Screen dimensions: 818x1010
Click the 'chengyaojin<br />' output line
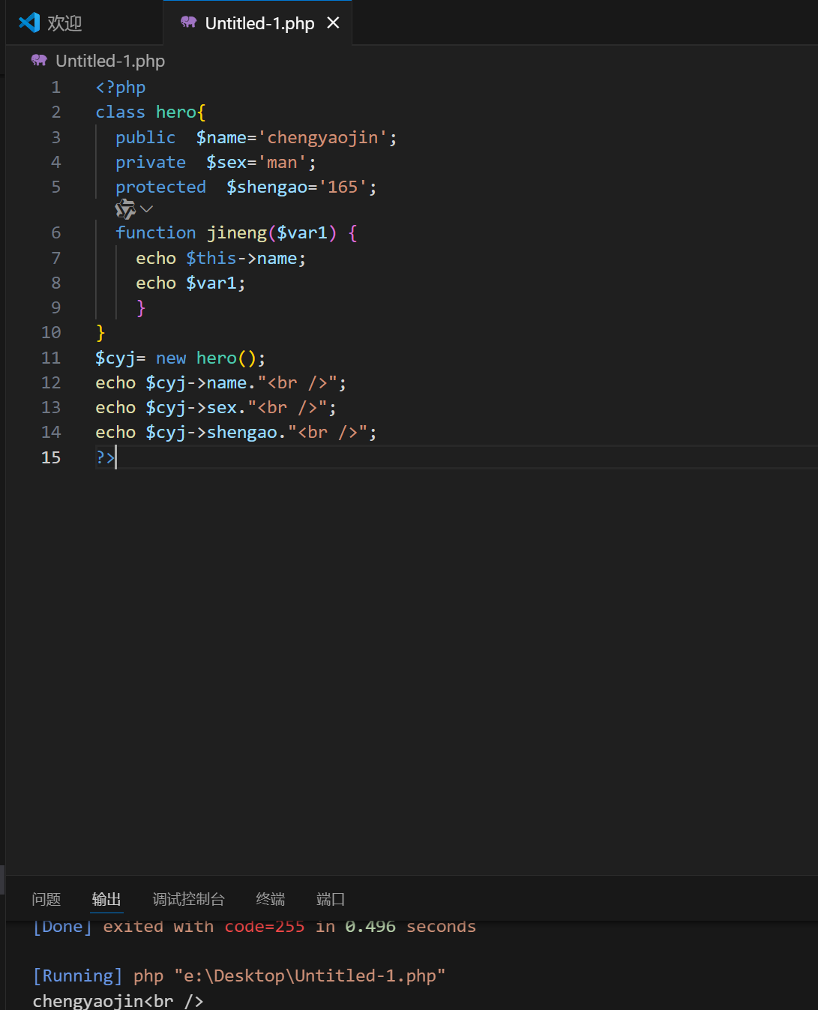click(118, 1001)
